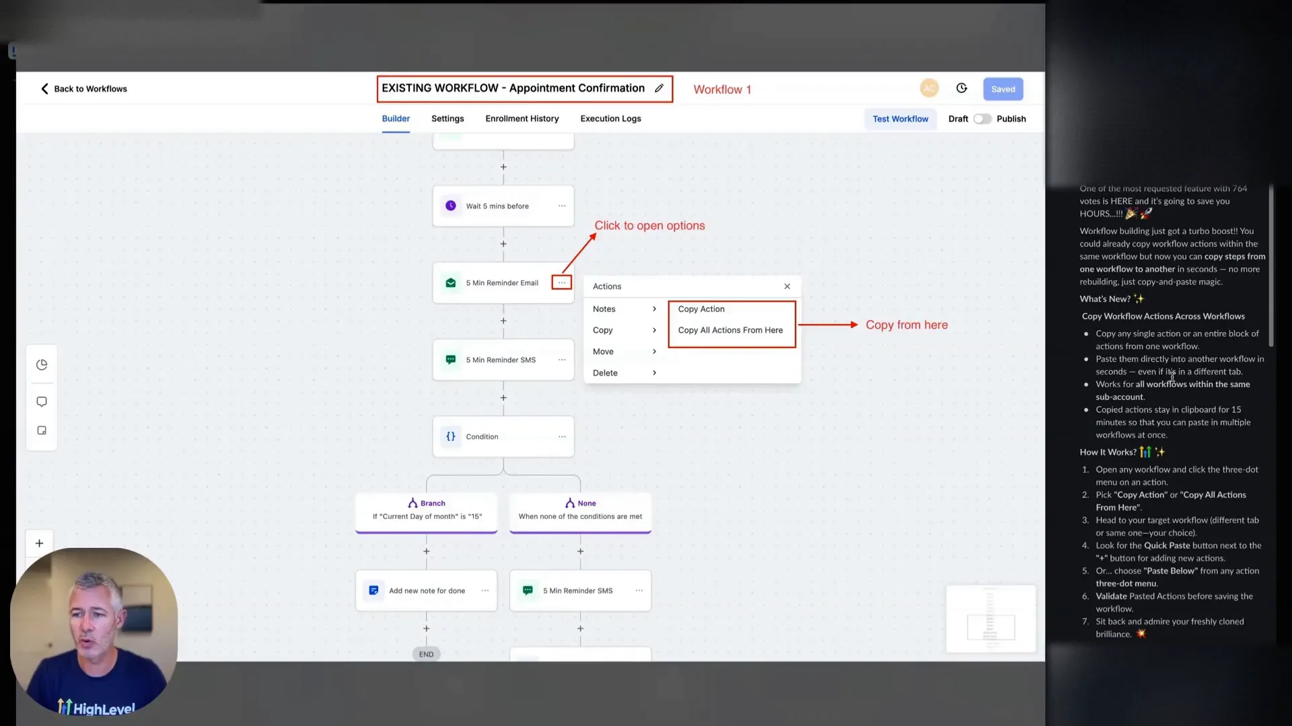Click the Wait 5 mins clock icon
Screen dimensions: 1292x726
coord(451,206)
